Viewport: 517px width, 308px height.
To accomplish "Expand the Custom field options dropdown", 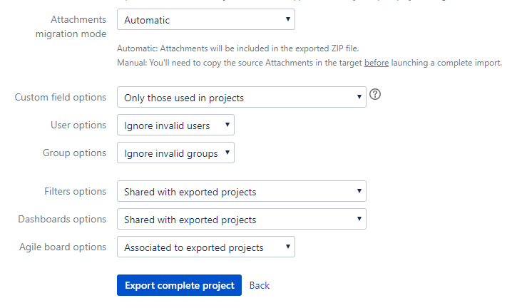I will coord(241,97).
